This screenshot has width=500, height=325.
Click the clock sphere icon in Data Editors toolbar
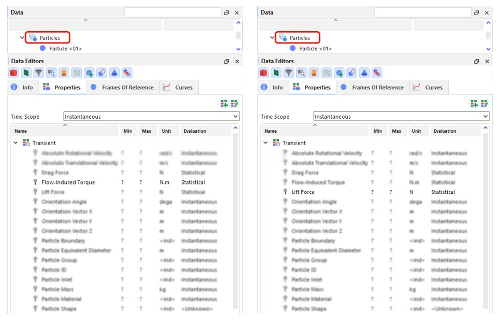click(x=100, y=73)
